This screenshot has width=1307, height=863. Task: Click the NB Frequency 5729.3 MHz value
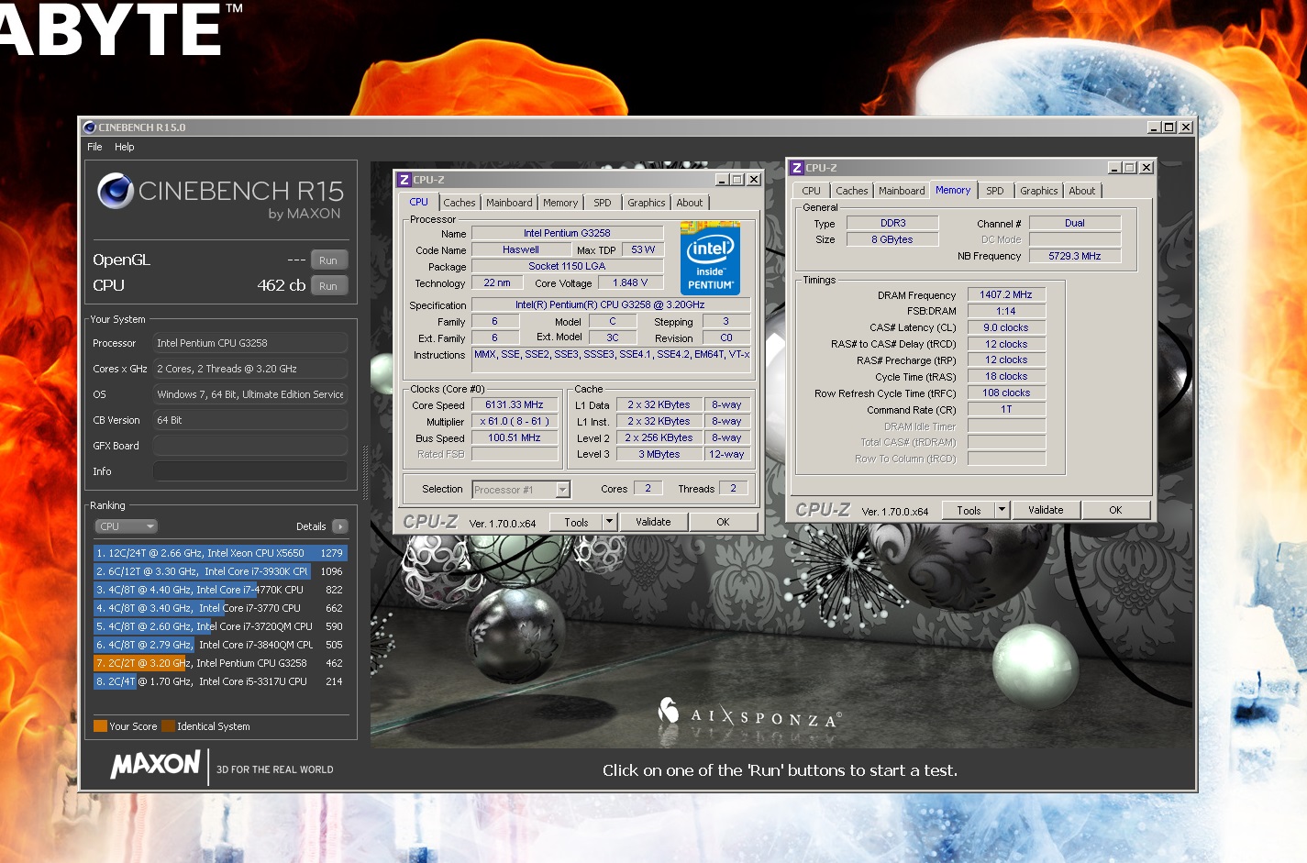click(x=1075, y=256)
